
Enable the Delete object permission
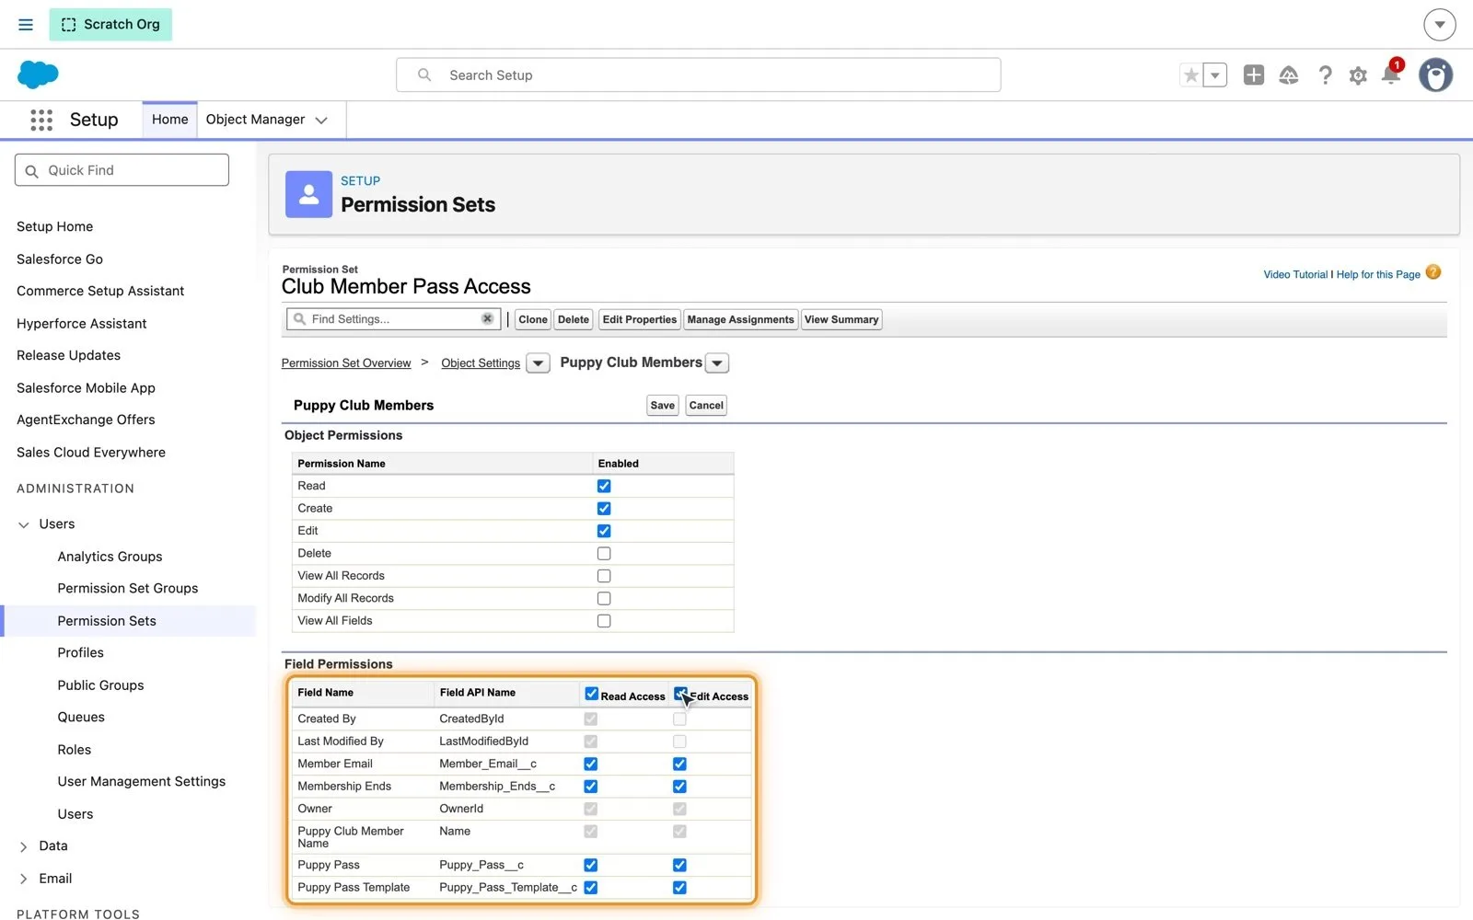604,554
